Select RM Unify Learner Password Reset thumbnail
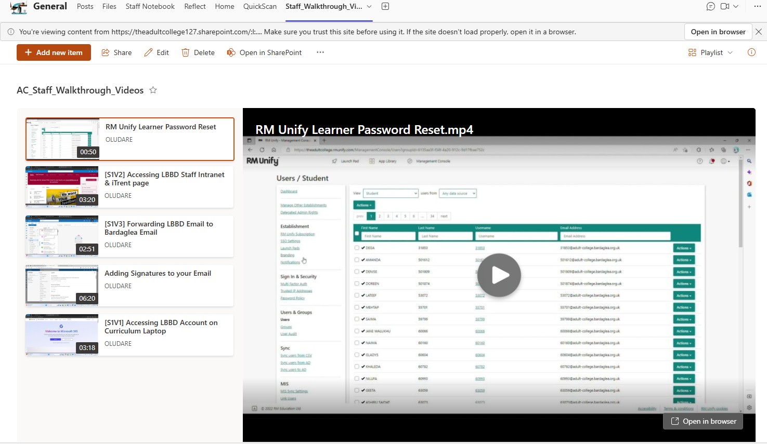 pyautogui.click(x=62, y=139)
